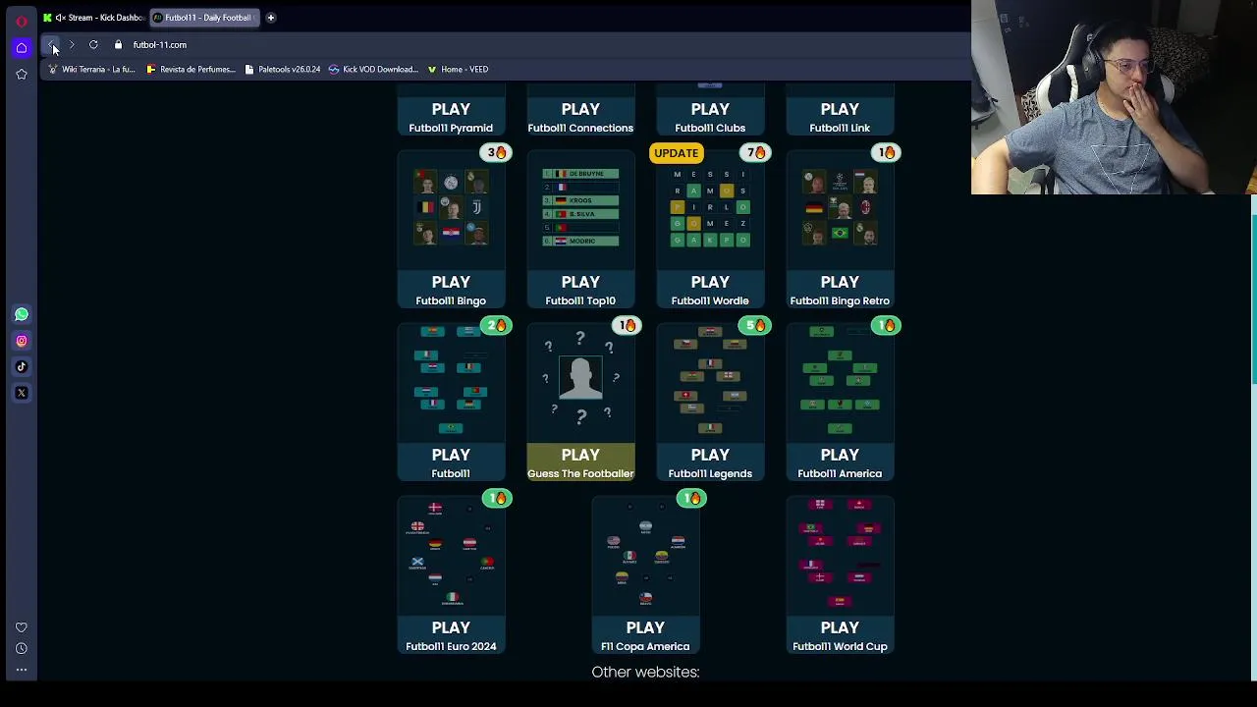Open Revista de Perfumes bookmark
Screen dimensions: 1257x707
click(191, 70)
